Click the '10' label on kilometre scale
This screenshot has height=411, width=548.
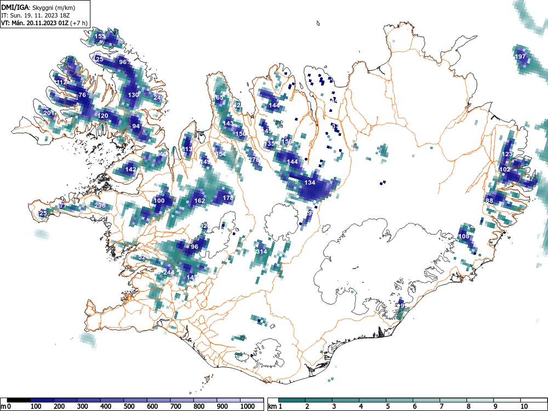click(x=524, y=407)
